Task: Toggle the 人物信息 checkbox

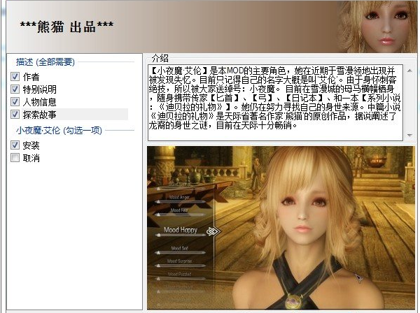Action: 15,101
